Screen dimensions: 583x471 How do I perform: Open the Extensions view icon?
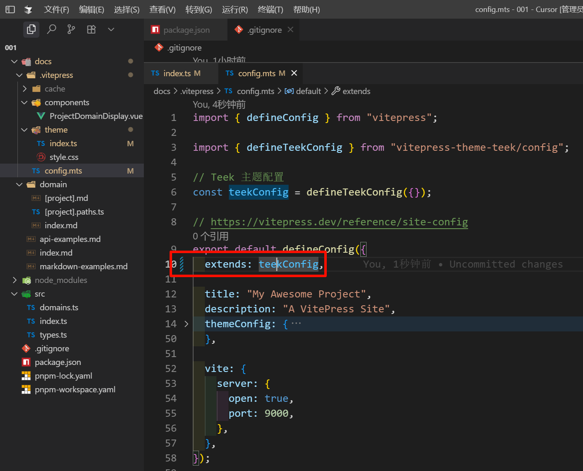(x=91, y=29)
